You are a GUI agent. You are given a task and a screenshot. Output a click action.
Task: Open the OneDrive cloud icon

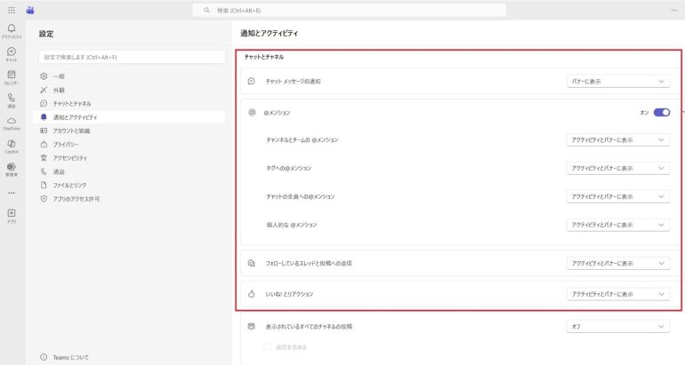12,122
